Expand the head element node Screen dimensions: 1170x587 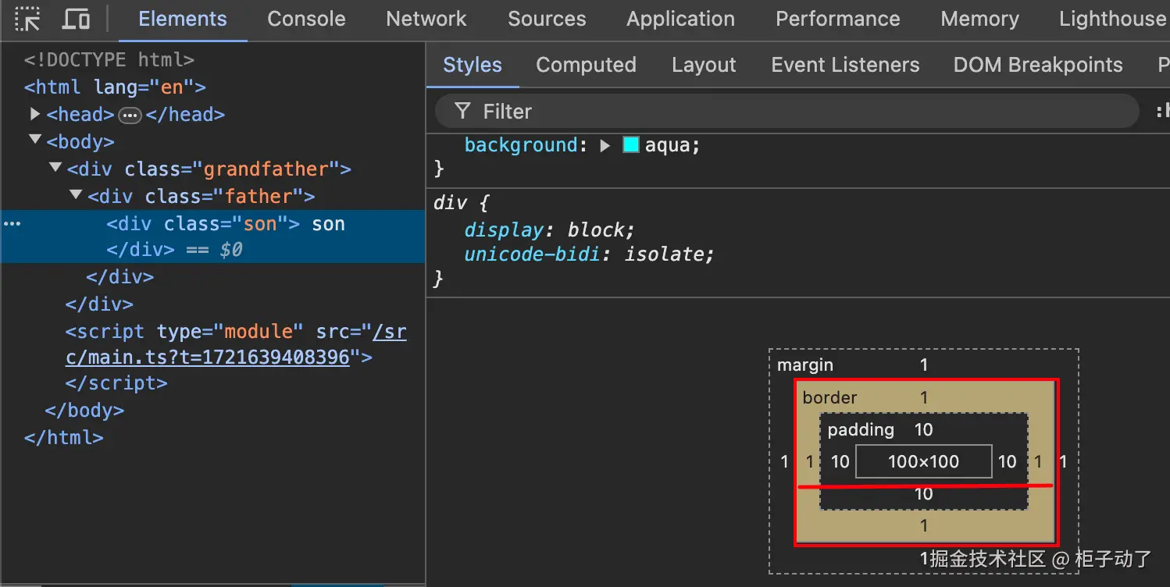35,114
